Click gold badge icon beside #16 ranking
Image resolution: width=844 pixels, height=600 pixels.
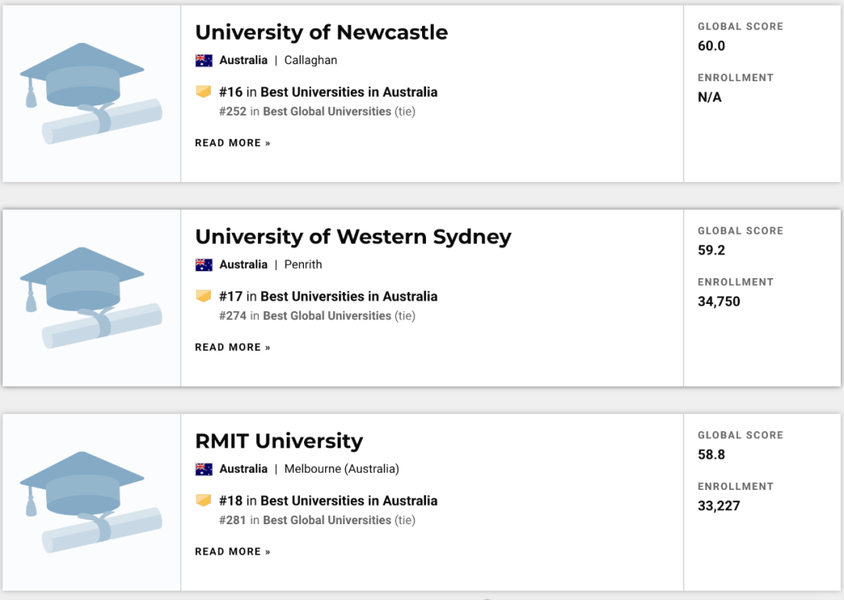pos(203,92)
